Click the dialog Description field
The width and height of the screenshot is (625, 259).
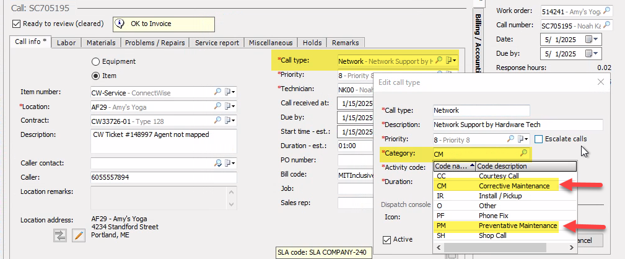(x=518, y=125)
